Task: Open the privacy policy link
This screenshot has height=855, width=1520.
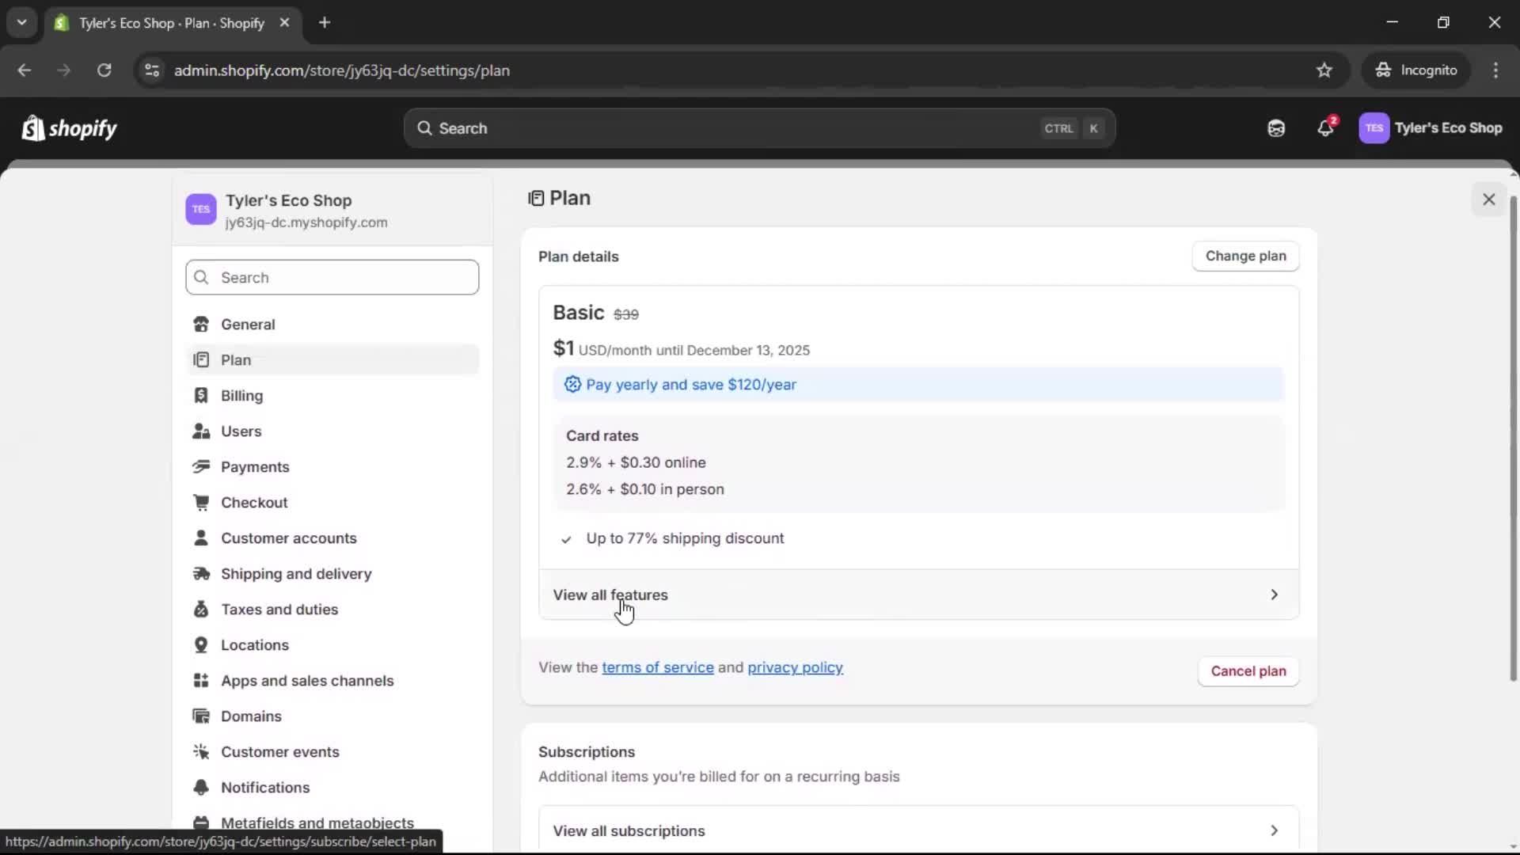Action: coord(795,667)
